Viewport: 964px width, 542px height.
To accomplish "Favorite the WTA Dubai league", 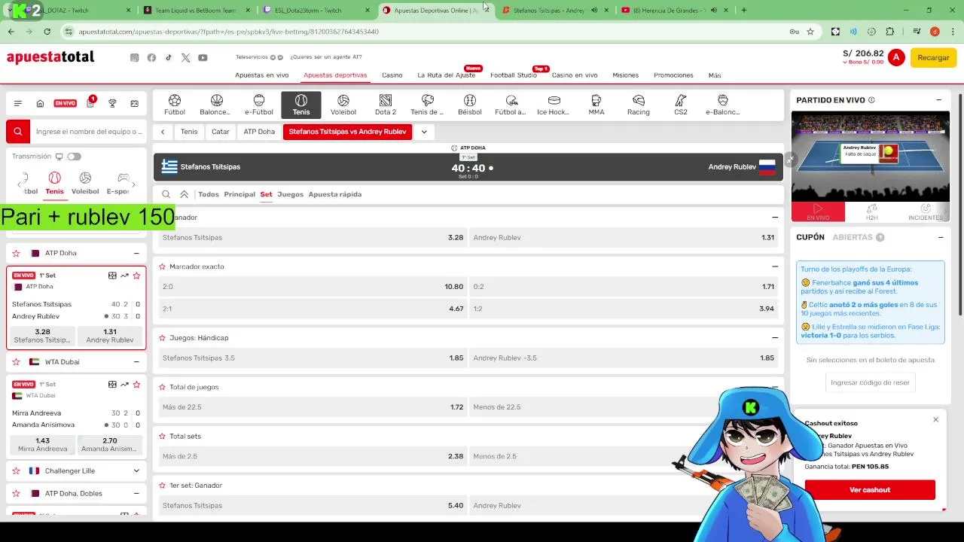I will [16, 362].
